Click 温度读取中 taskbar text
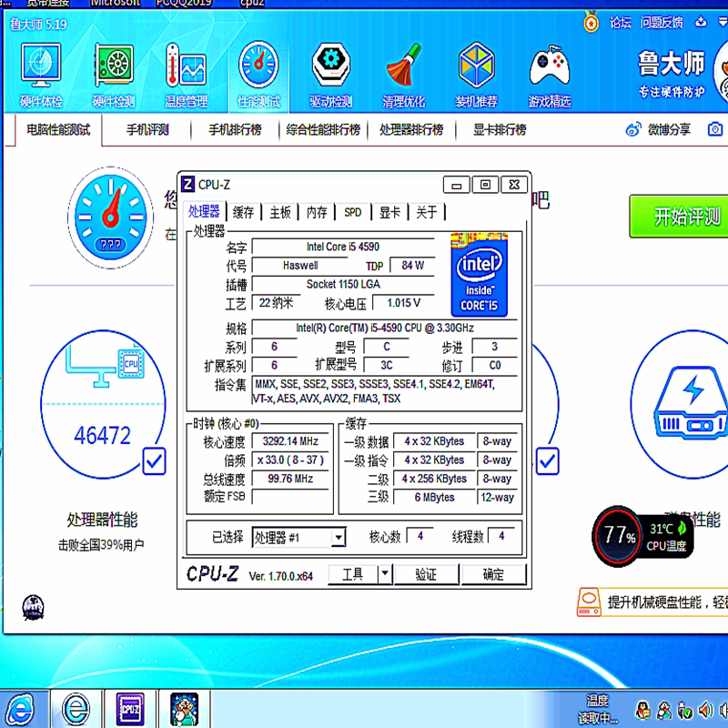Screen dimensions: 728x728 (598, 709)
